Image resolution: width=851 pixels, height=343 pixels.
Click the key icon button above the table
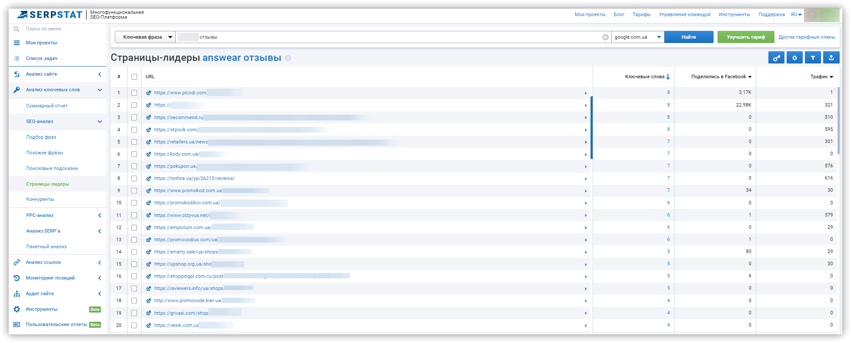coord(776,58)
